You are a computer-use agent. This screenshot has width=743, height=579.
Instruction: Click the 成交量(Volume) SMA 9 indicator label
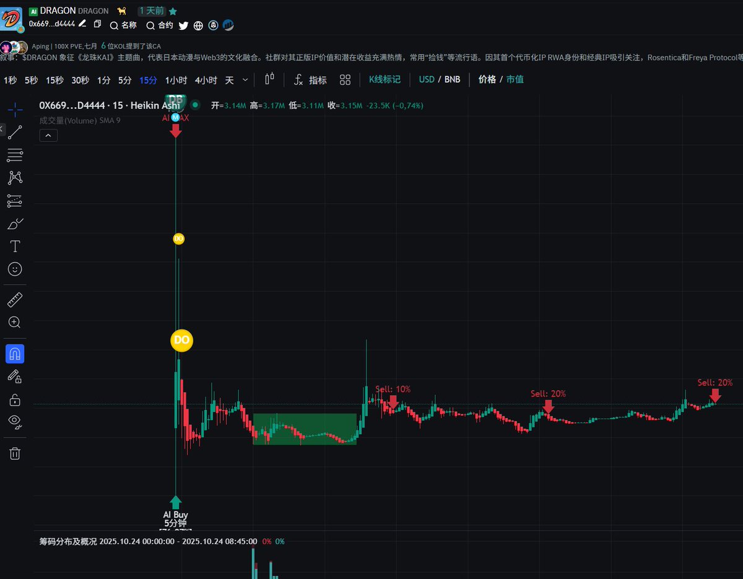(80, 120)
